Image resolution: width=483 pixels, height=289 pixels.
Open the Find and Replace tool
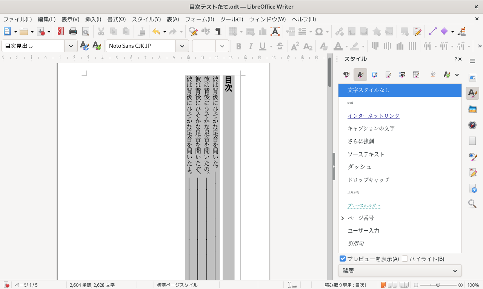[193, 32]
